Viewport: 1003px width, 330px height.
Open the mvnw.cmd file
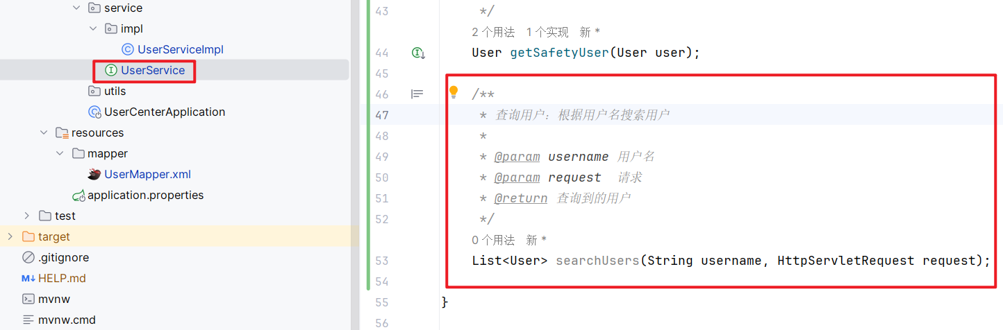pyautogui.click(x=67, y=320)
